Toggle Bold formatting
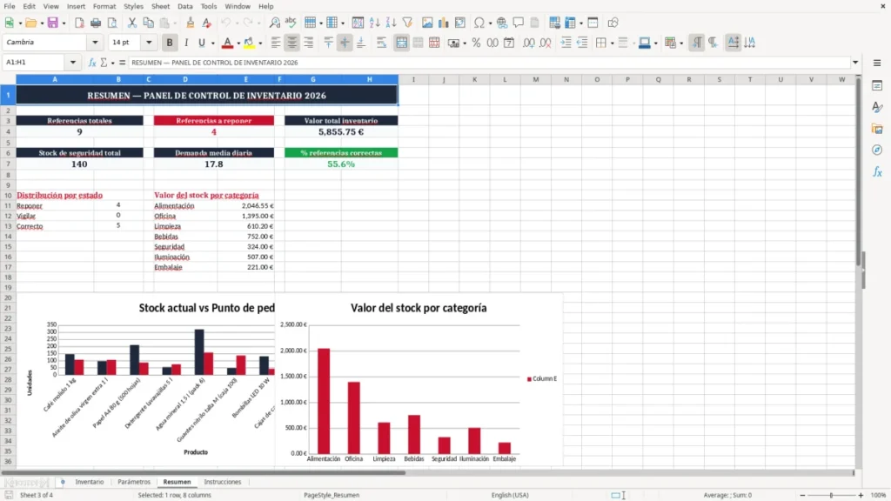Viewport: 891px width, 501px height. [170, 43]
